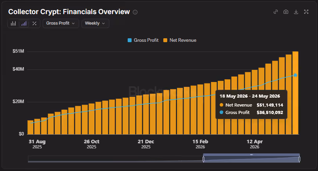Click the '31 Aug 2025' axis label

[37, 144]
